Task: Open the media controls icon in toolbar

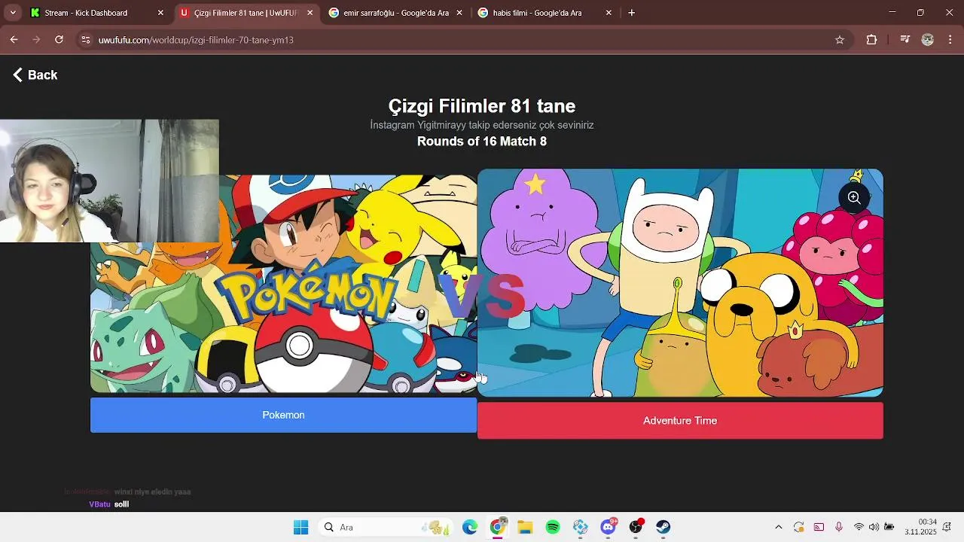Action: click(905, 40)
